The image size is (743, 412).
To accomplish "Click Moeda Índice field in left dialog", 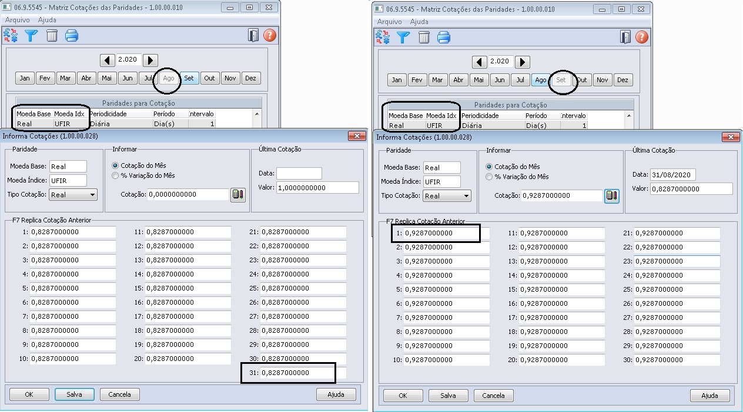I will click(x=68, y=181).
